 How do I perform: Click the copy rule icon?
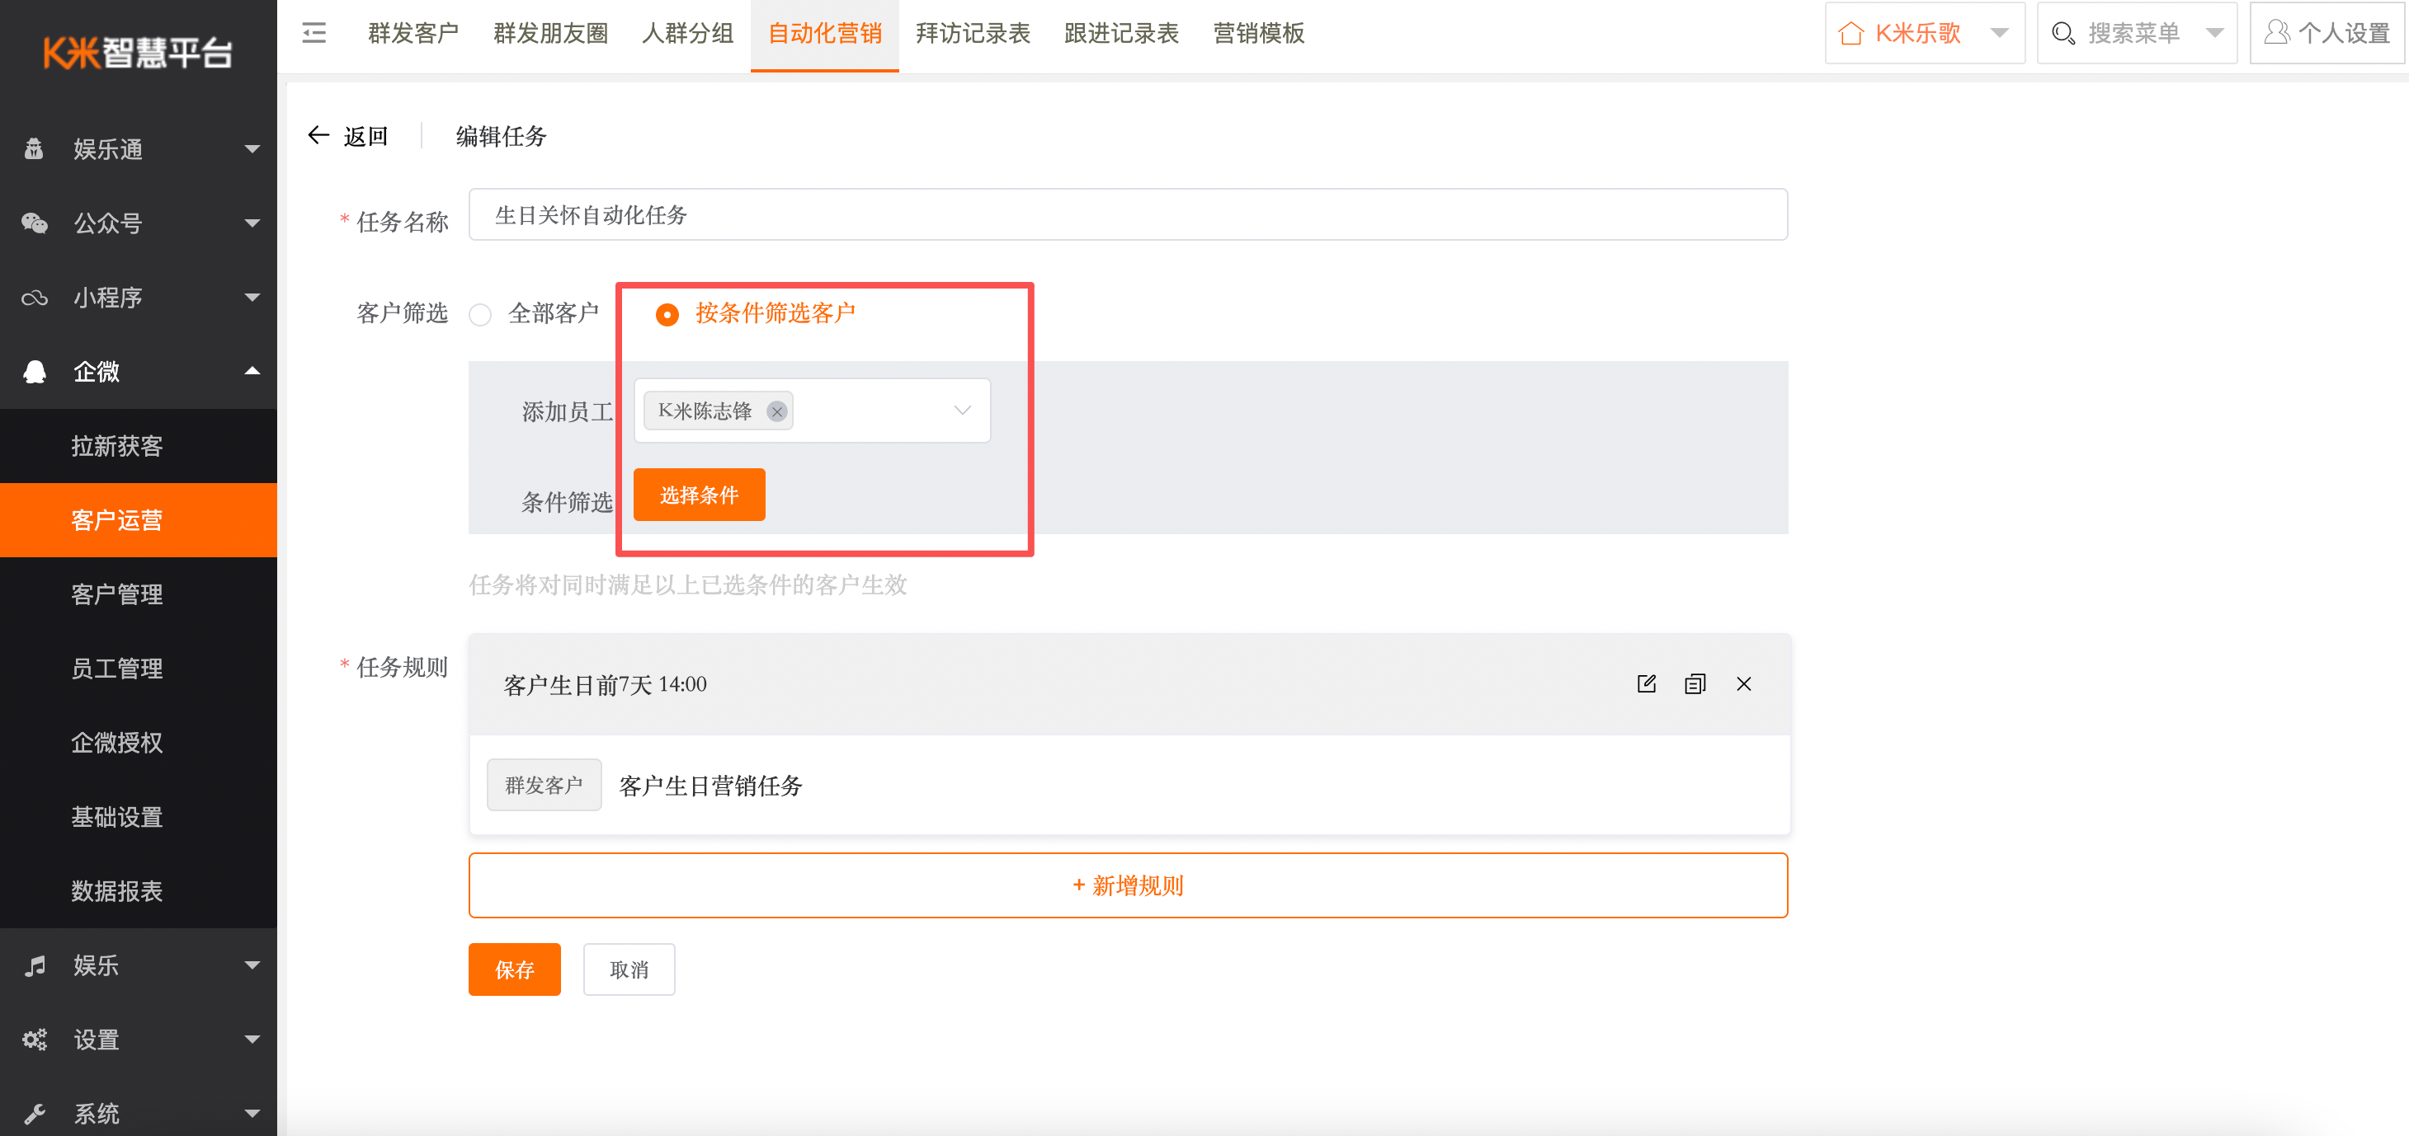pyautogui.click(x=1695, y=684)
